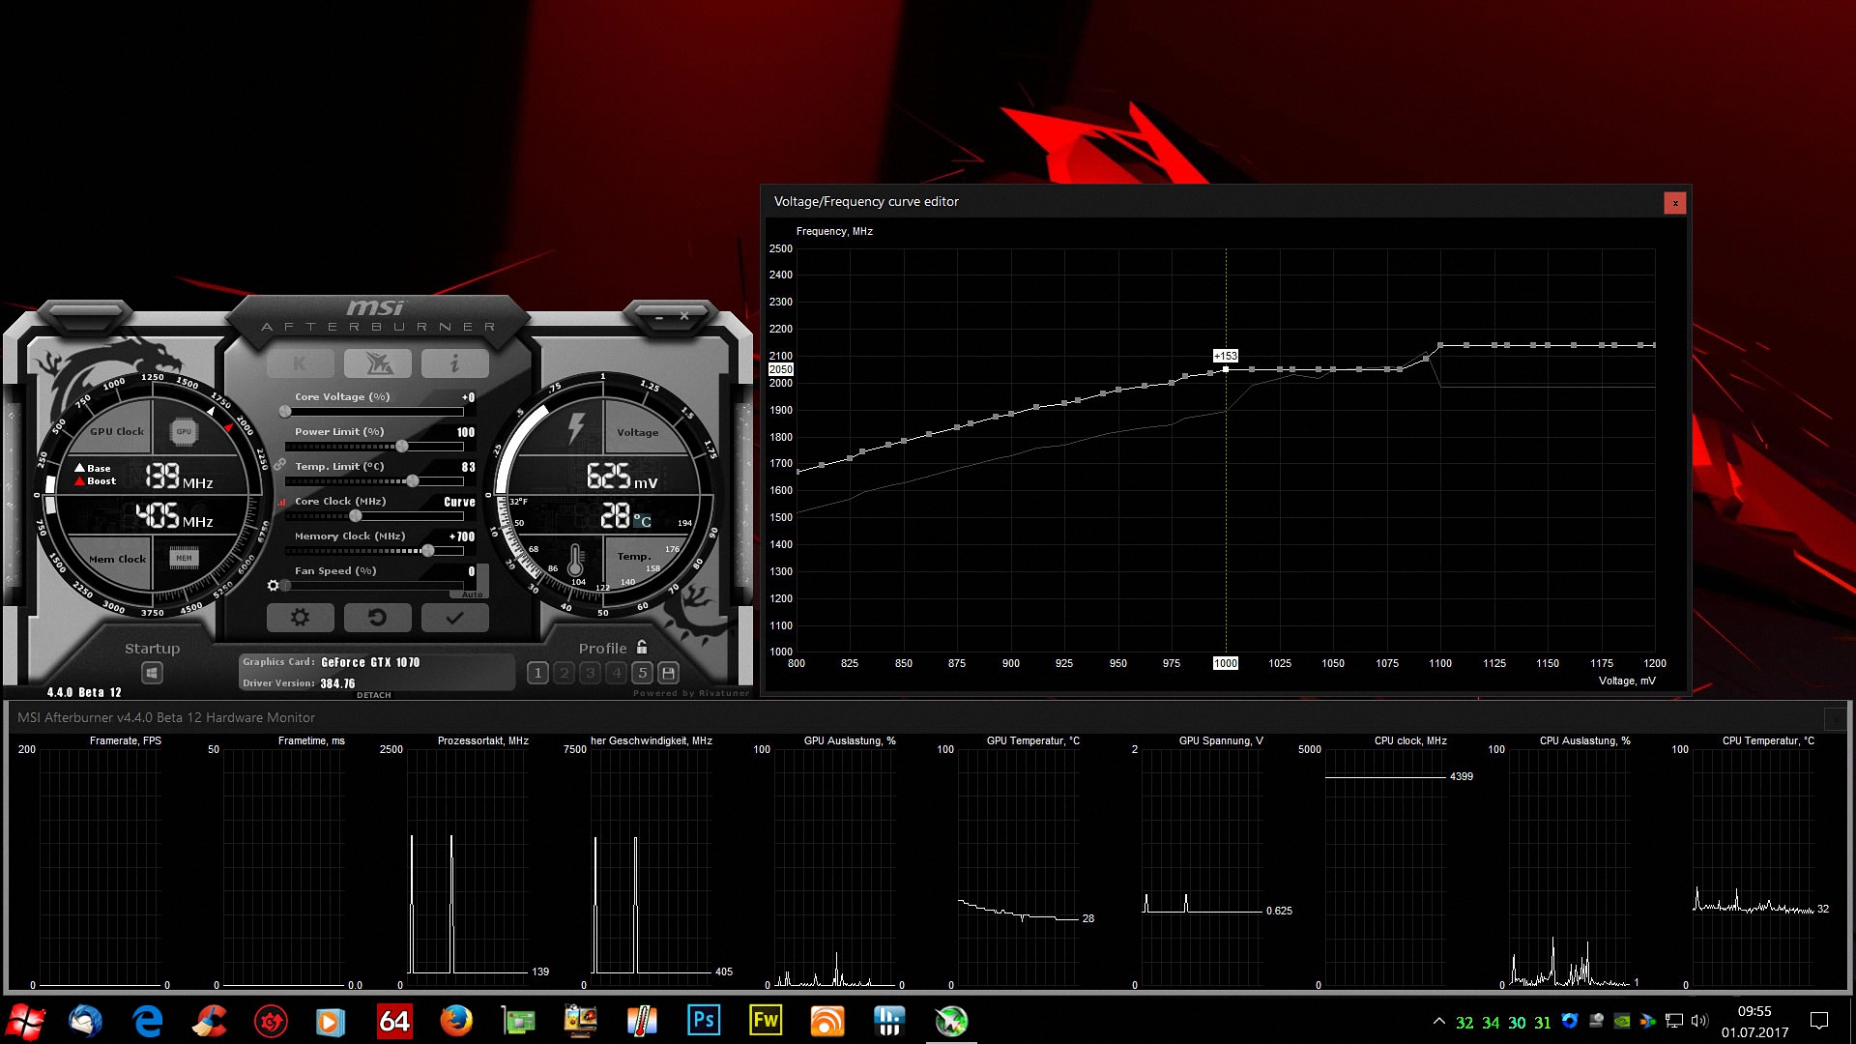Viewport: 1856px width, 1044px height.
Task: Open Afterburner settings with the gear button
Action: pos(300,618)
